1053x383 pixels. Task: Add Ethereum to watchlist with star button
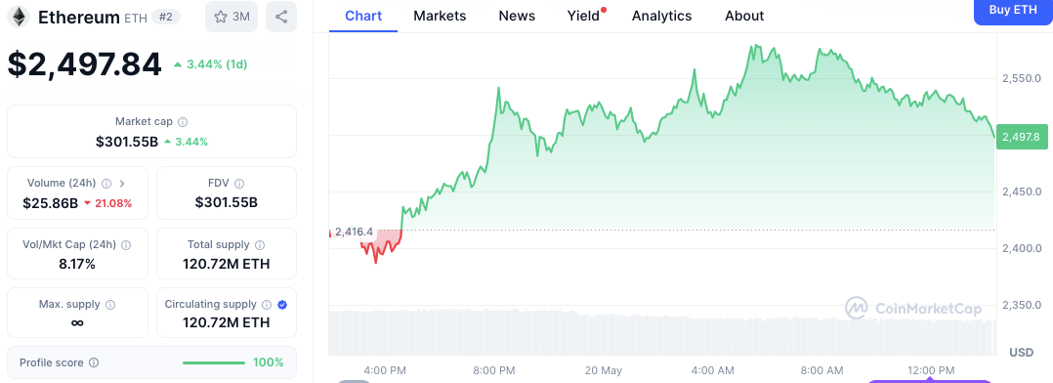coord(232,17)
